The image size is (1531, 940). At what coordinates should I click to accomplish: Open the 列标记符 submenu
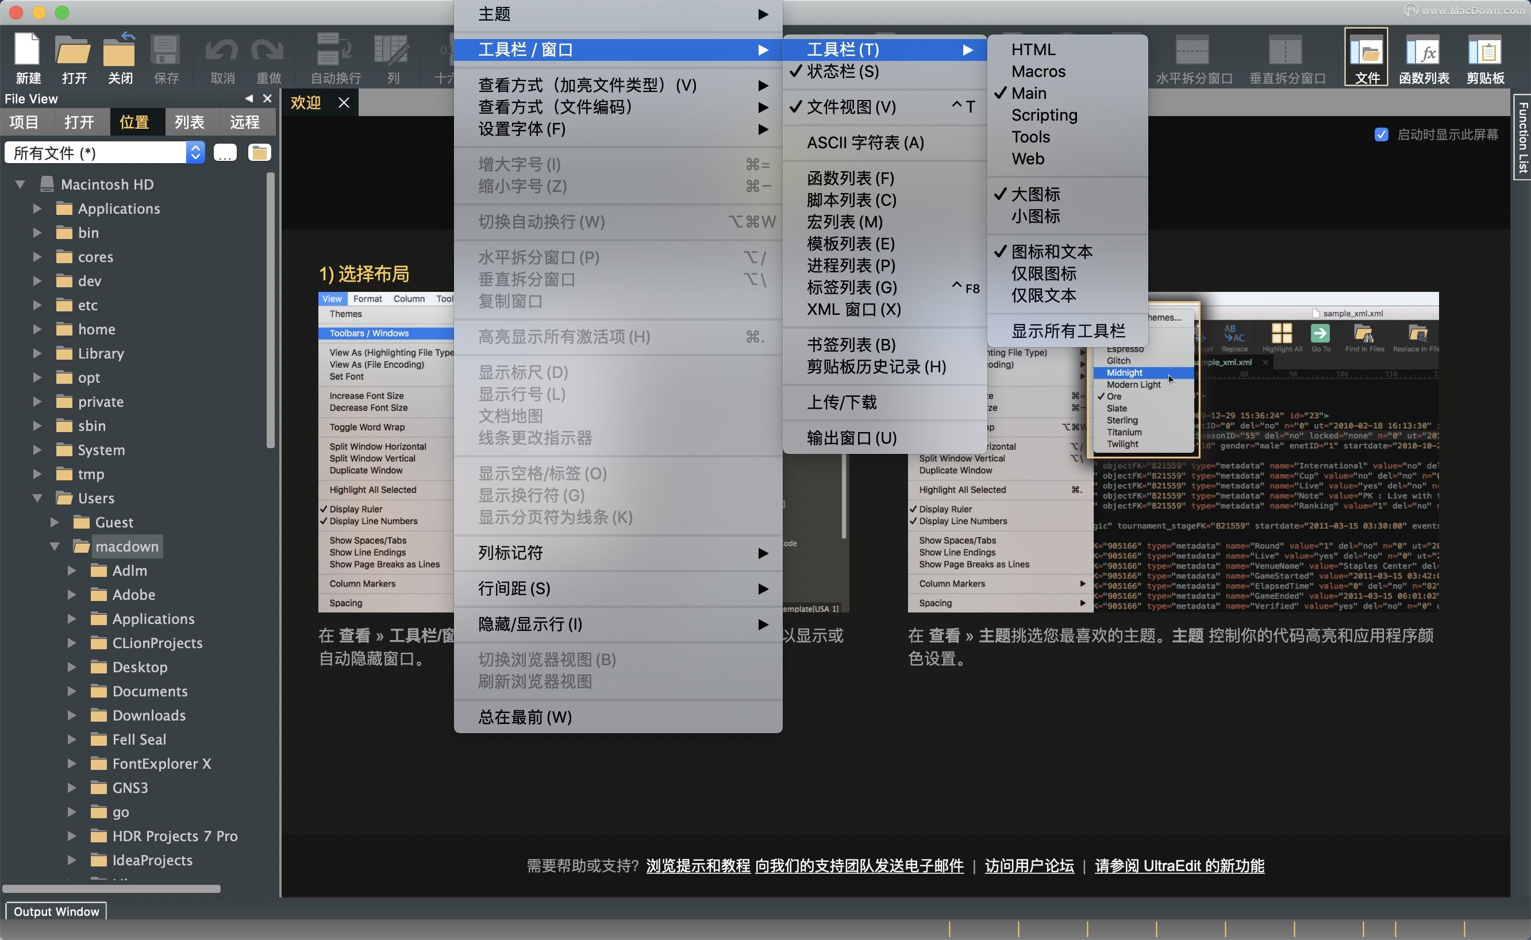[618, 553]
